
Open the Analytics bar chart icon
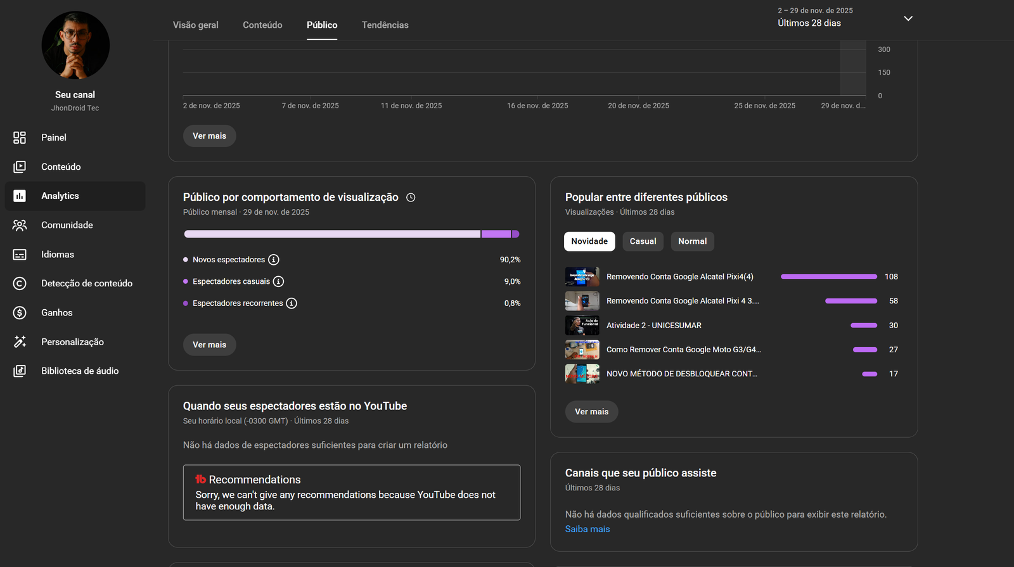point(20,196)
